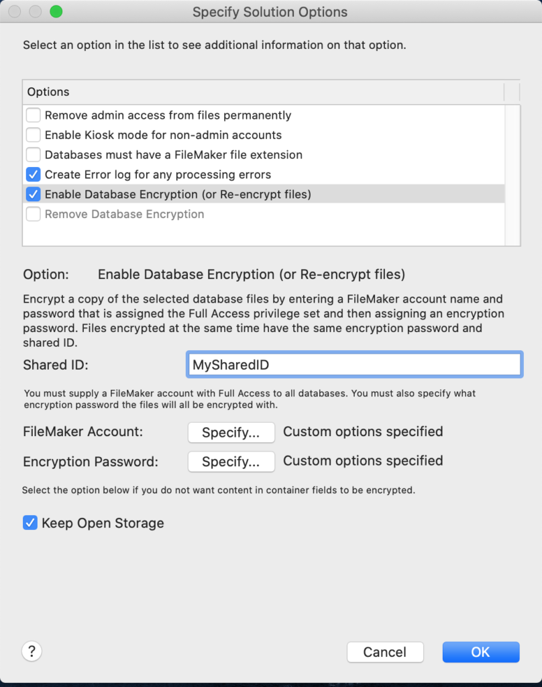542x687 pixels.
Task: Specify the Encryption Password
Action: coord(231,462)
